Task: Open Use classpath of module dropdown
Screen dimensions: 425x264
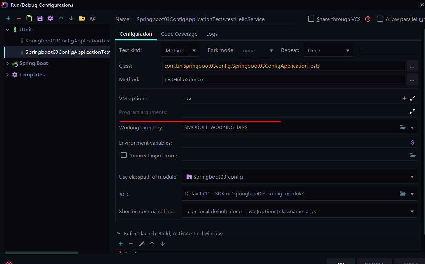Action: [300, 177]
